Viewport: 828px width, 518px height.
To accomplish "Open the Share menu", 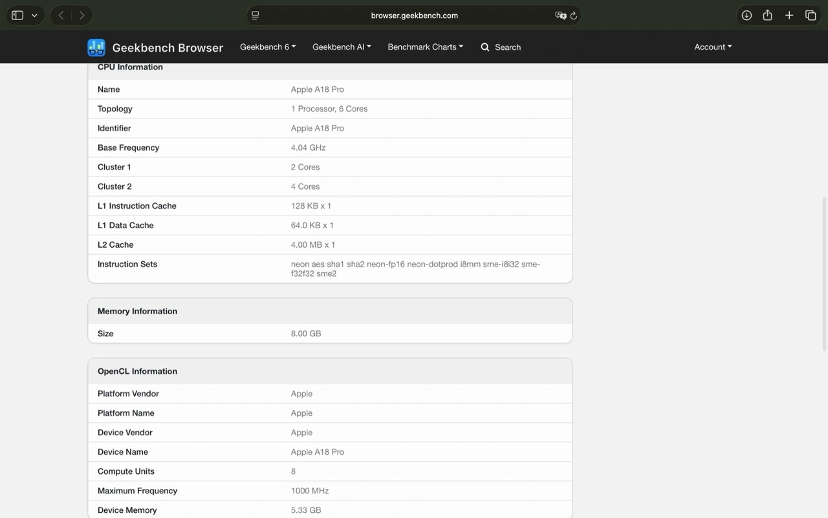I will (768, 16).
